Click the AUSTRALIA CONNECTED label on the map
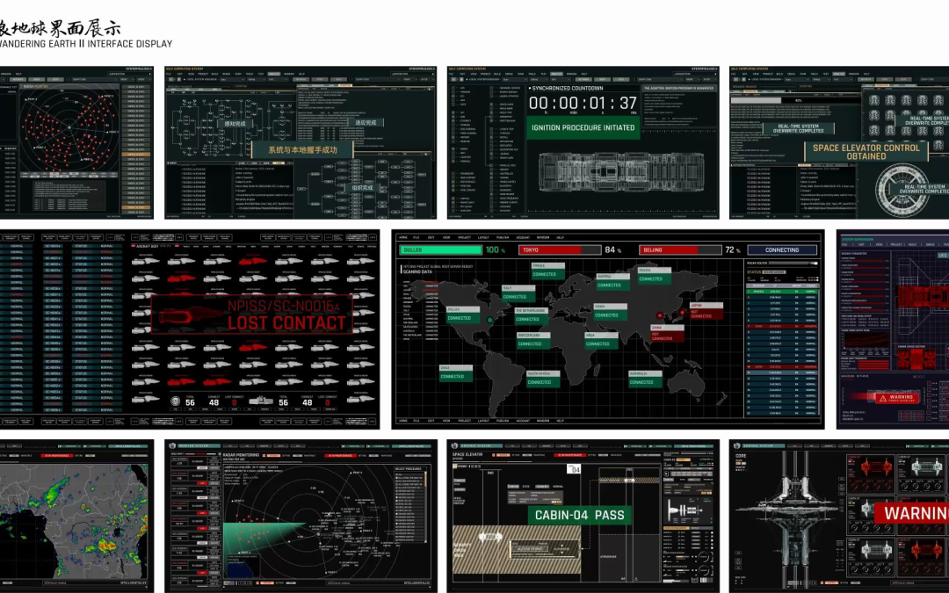Screen dimensions: 949x593 click(x=645, y=379)
